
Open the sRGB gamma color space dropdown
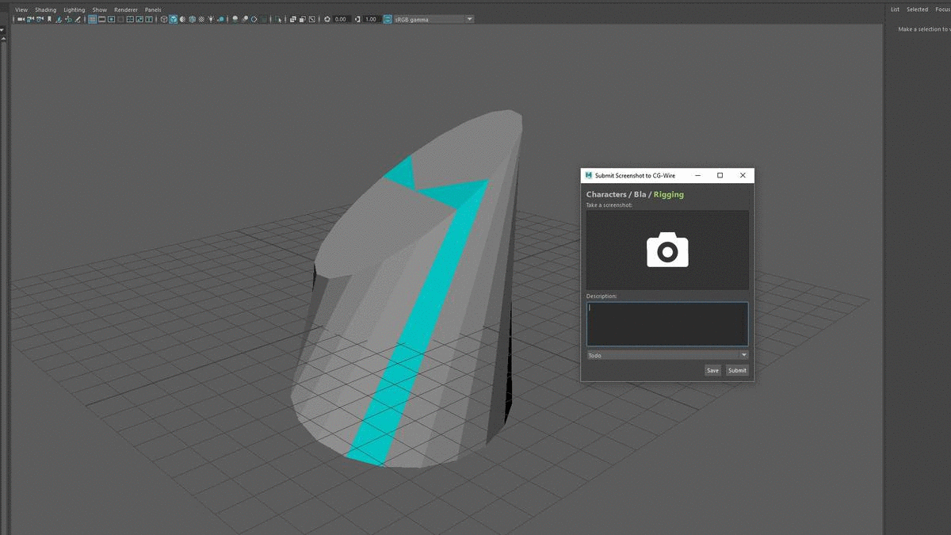[469, 19]
